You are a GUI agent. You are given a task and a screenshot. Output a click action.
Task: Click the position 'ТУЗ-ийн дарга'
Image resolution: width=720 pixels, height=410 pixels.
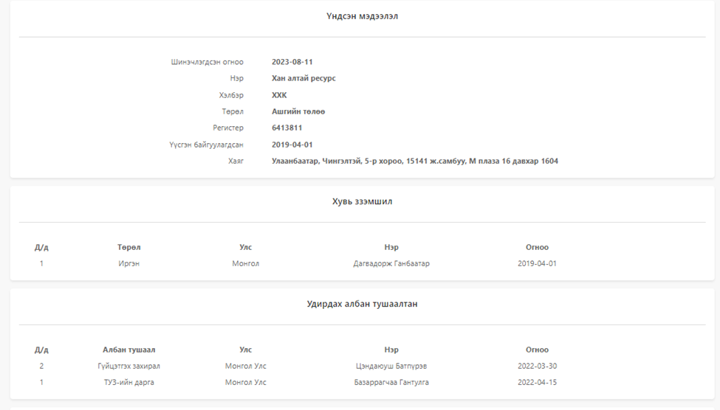click(x=128, y=383)
